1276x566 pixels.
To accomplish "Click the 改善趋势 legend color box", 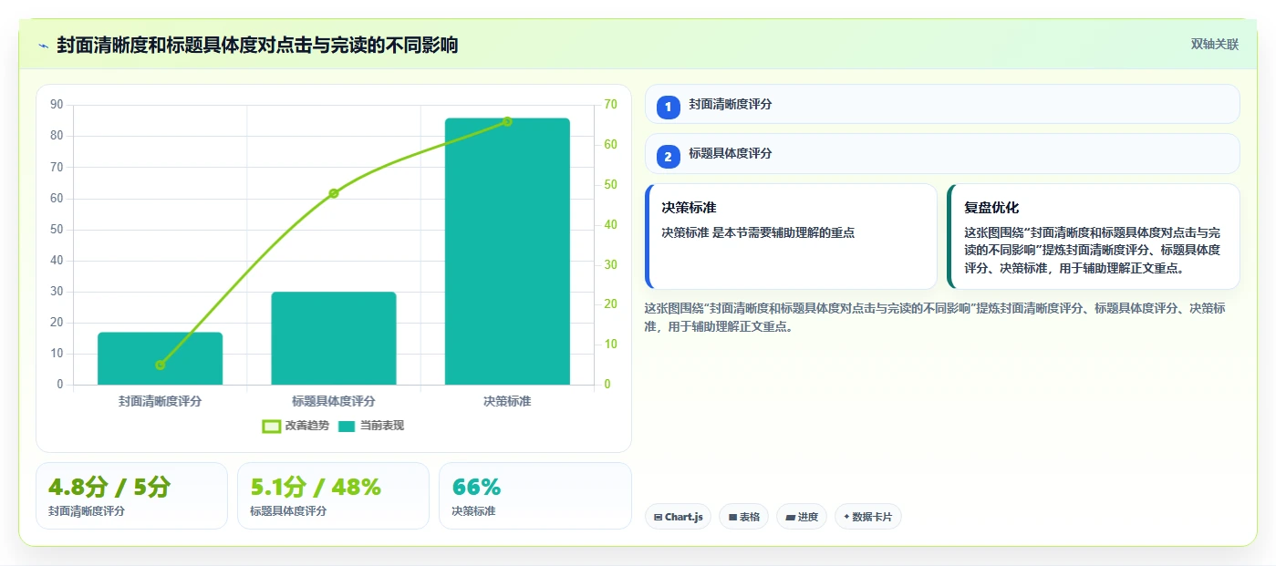I will point(271,426).
